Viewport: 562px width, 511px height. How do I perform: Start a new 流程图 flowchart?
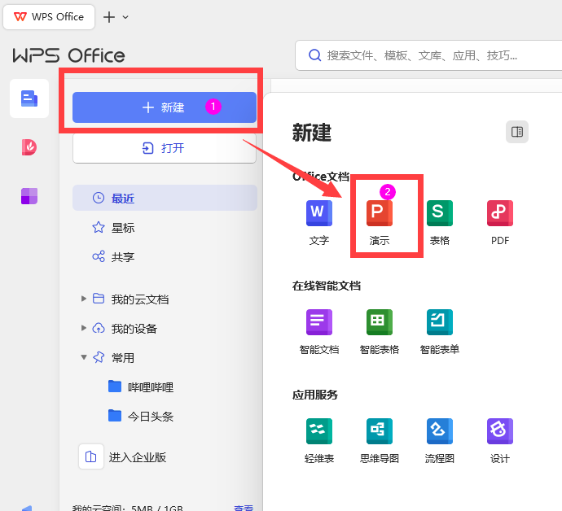pyautogui.click(x=439, y=431)
